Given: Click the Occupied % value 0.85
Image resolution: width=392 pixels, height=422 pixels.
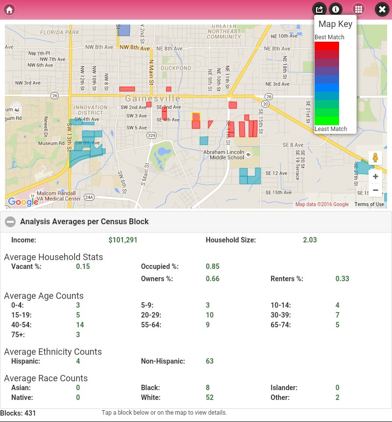Looking at the screenshot, I should [x=213, y=266].
